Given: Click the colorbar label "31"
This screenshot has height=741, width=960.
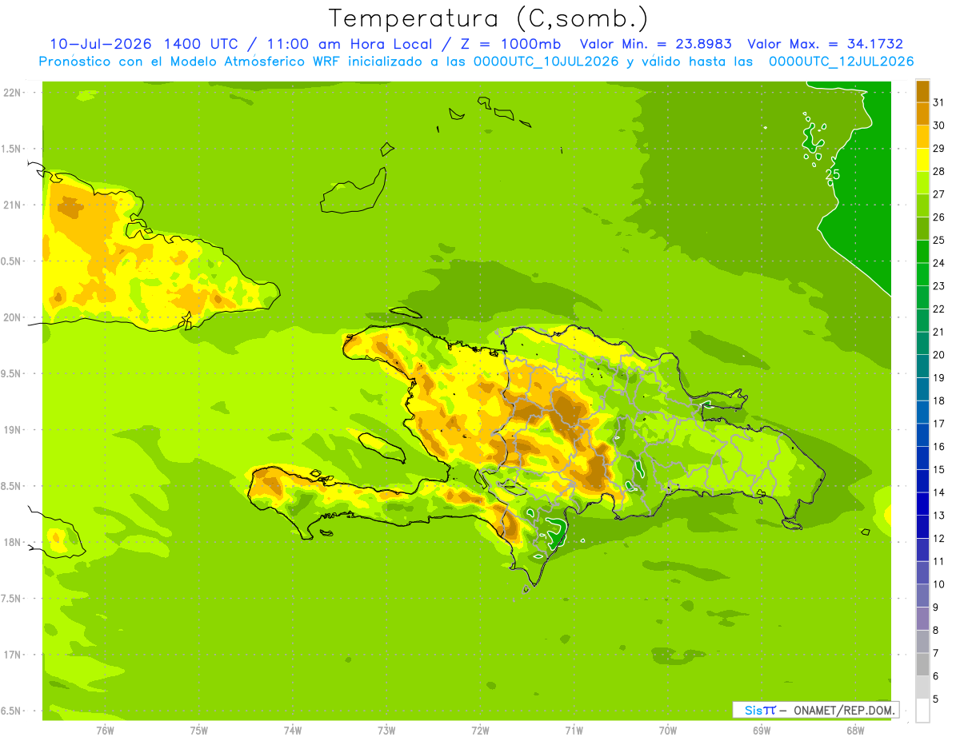Looking at the screenshot, I should point(939,102).
